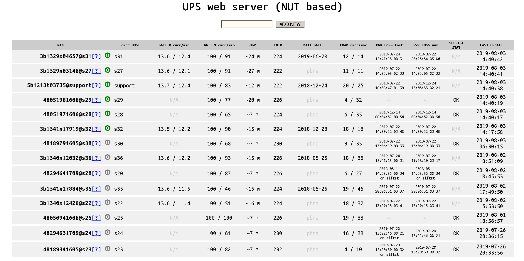This screenshot has width=524, height=261.
Task: Click gray status icon for 3b1341x17884@s35
Action: [108, 188]
